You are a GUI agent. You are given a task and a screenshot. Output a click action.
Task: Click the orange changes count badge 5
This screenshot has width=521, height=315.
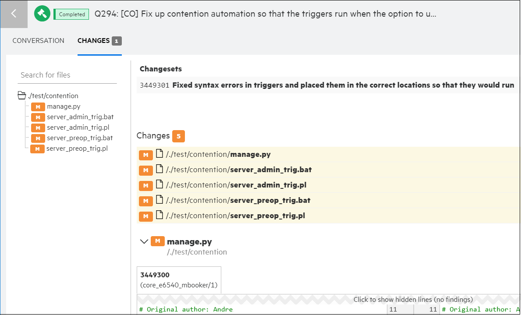tap(178, 136)
